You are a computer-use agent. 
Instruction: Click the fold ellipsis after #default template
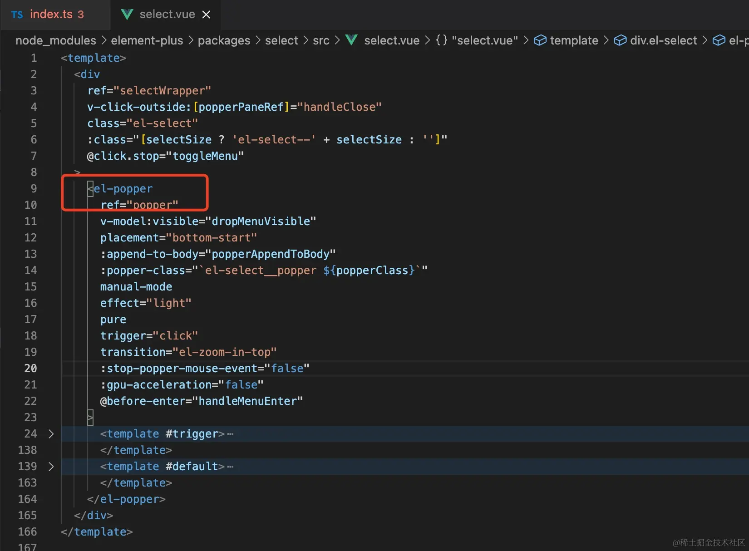coord(230,467)
